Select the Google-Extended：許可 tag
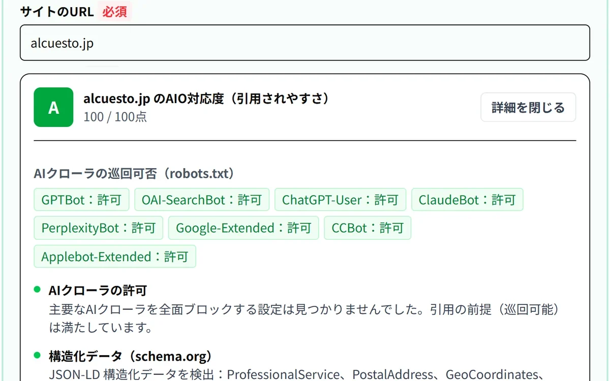The height and width of the screenshot is (381, 610). [x=243, y=228]
